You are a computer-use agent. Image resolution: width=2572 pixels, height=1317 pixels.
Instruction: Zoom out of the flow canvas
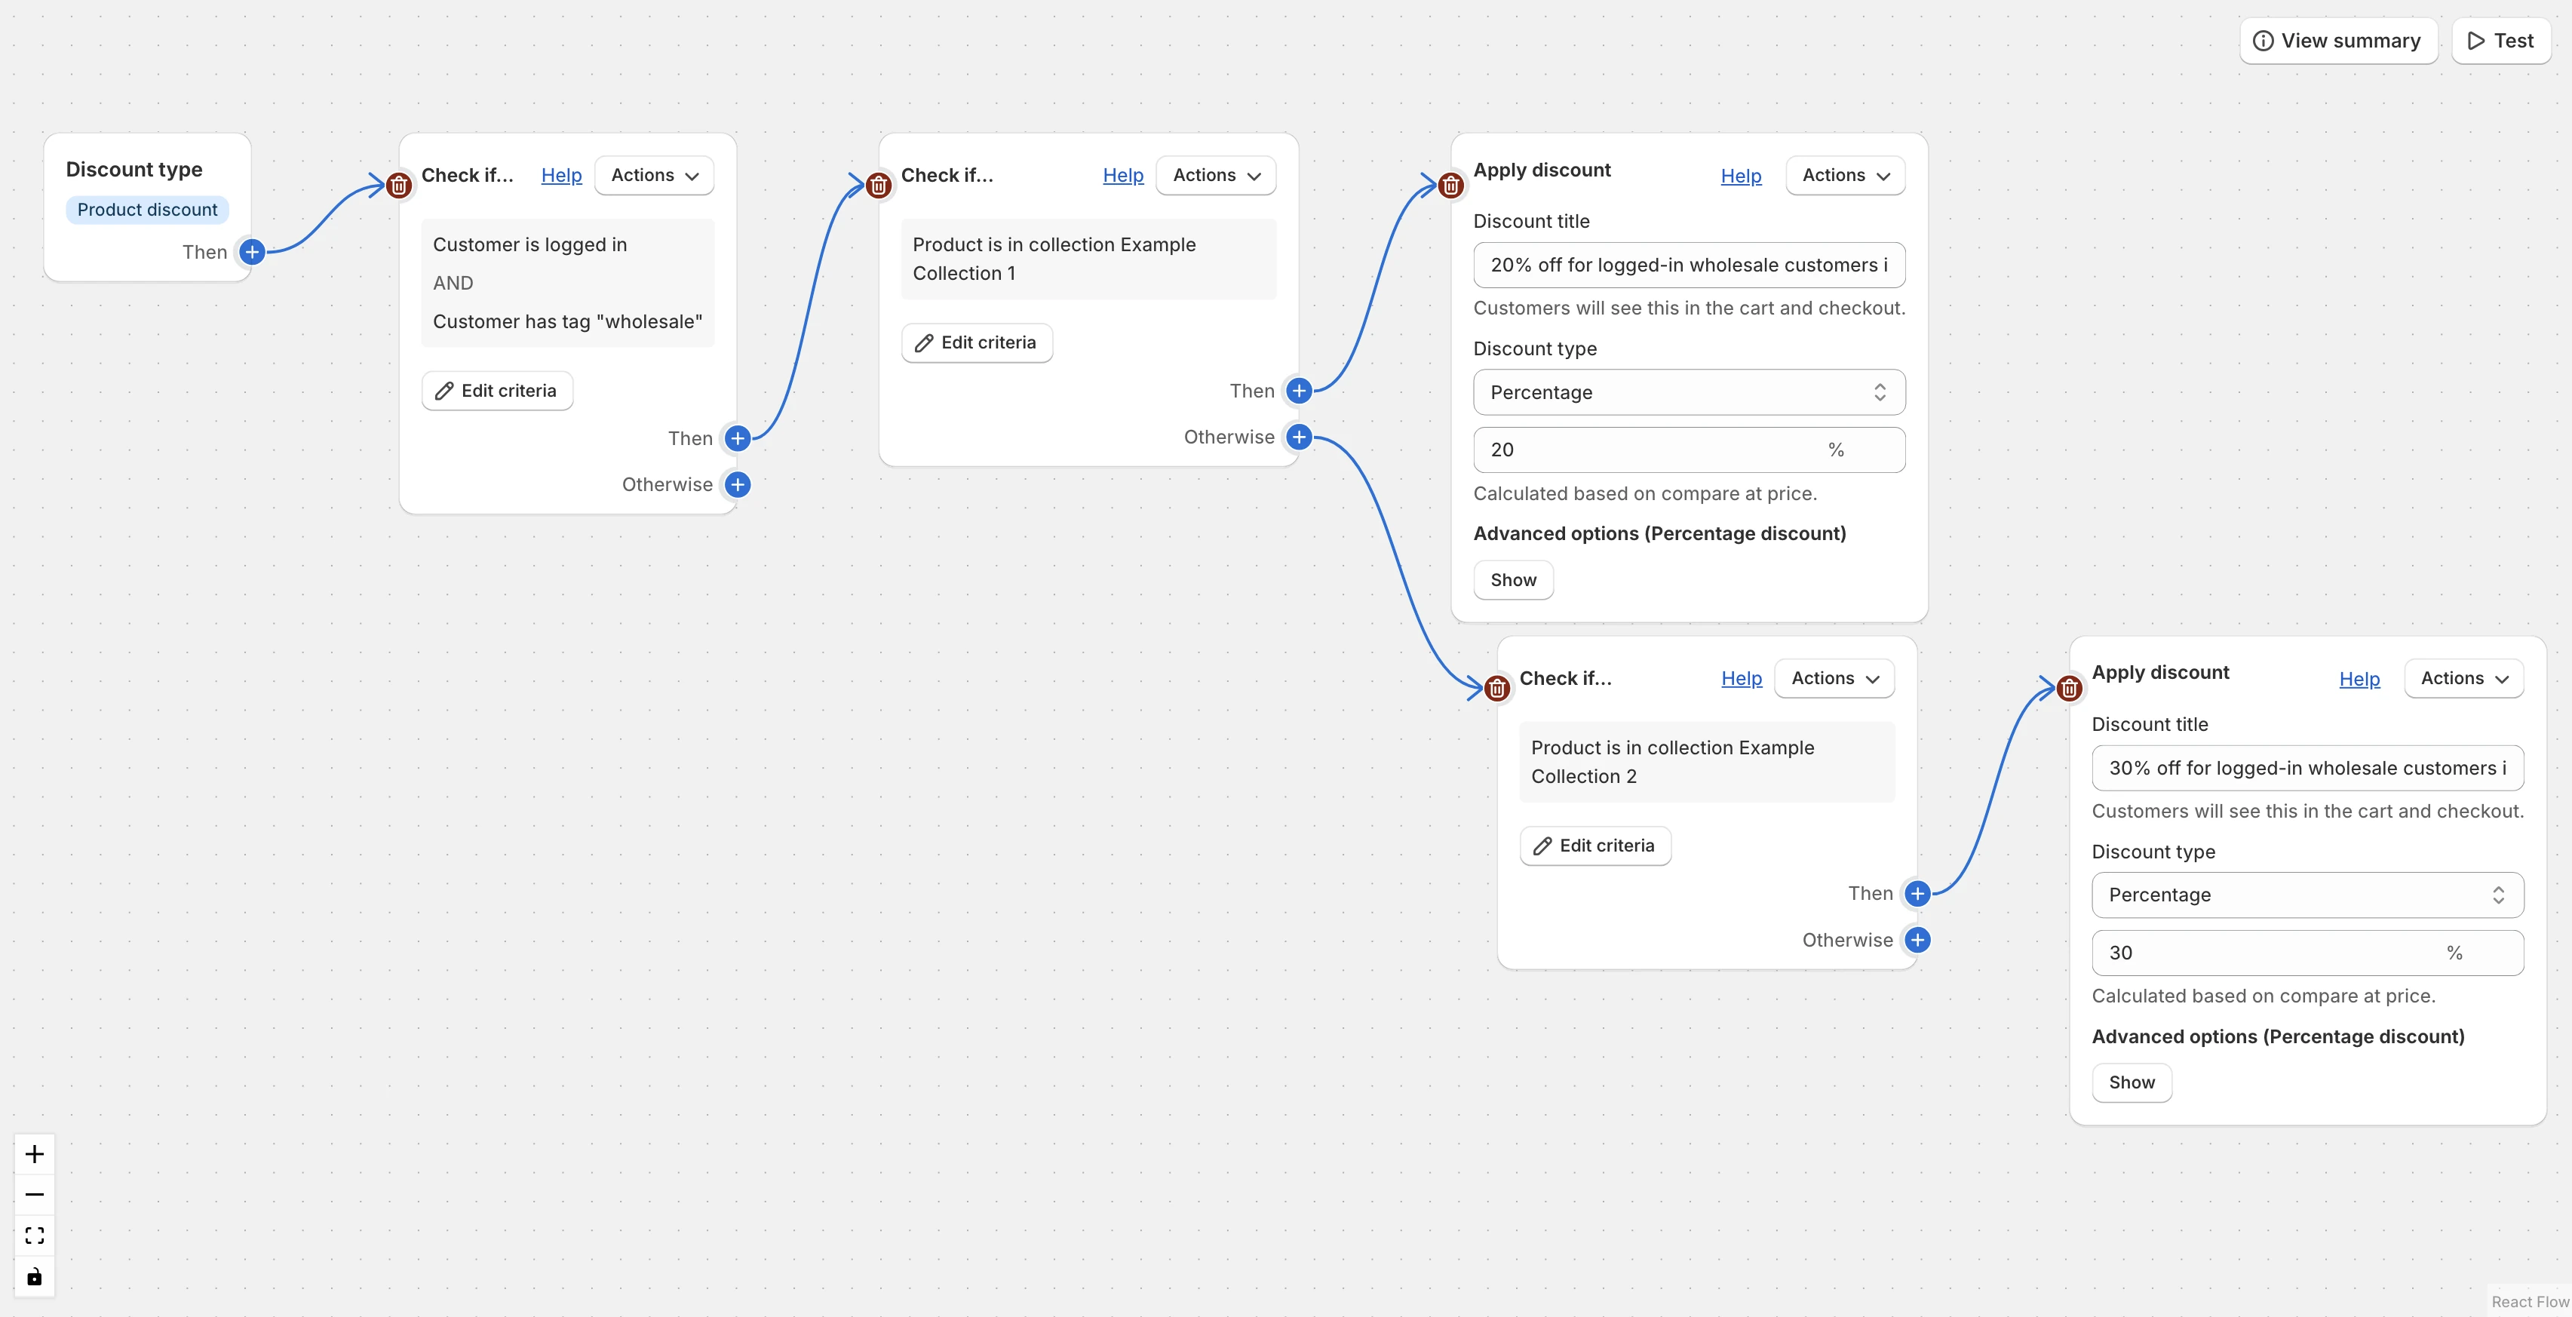34,1194
